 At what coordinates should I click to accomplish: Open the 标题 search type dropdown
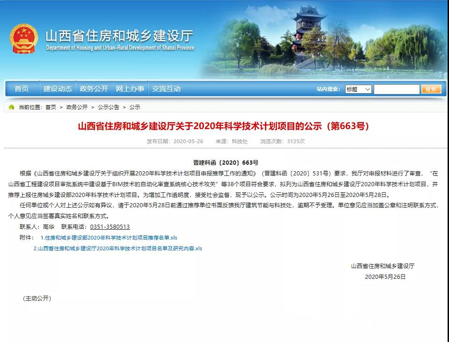[x=358, y=89]
